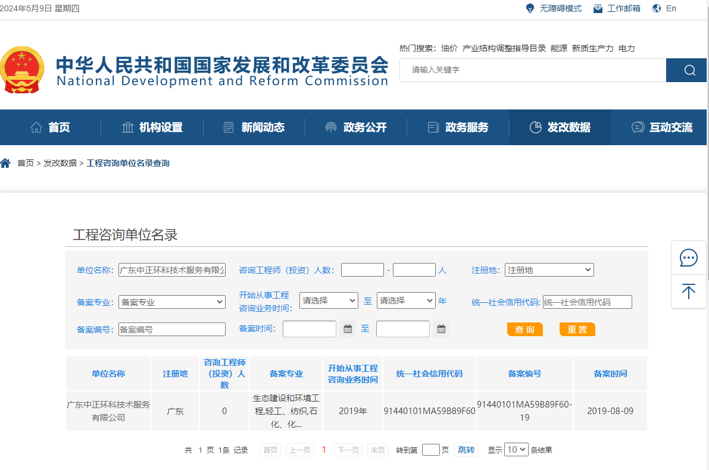
Task: Open the 备案专业 dropdown
Action: click(x=172, y=302)
